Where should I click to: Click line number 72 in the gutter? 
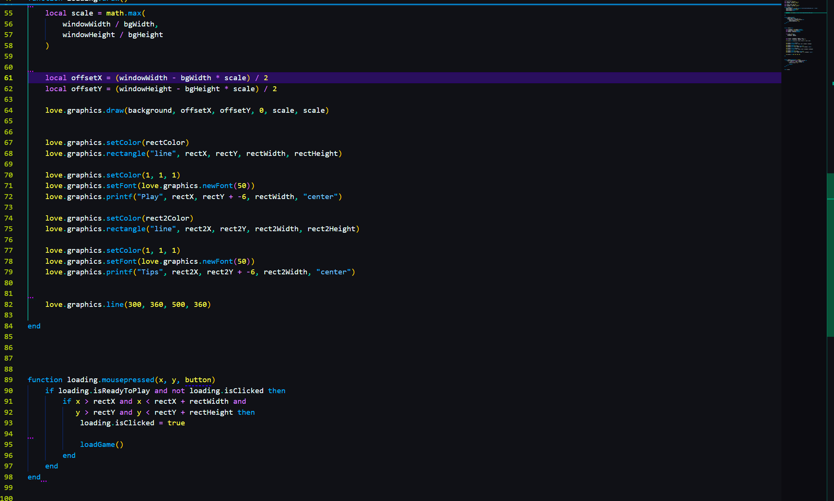tap(8, 197)
